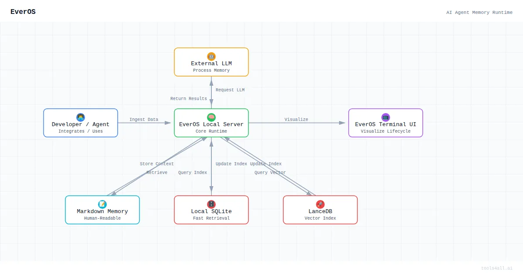Click the "Return Results" edge label

click(x=189, y=99)
